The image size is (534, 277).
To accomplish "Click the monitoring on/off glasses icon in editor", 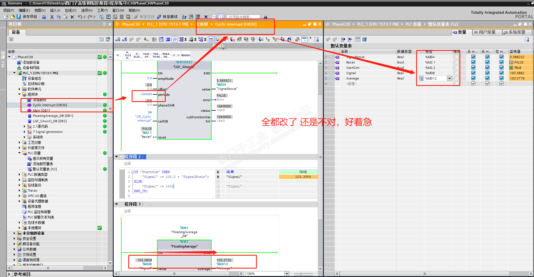I will (305, 39).
